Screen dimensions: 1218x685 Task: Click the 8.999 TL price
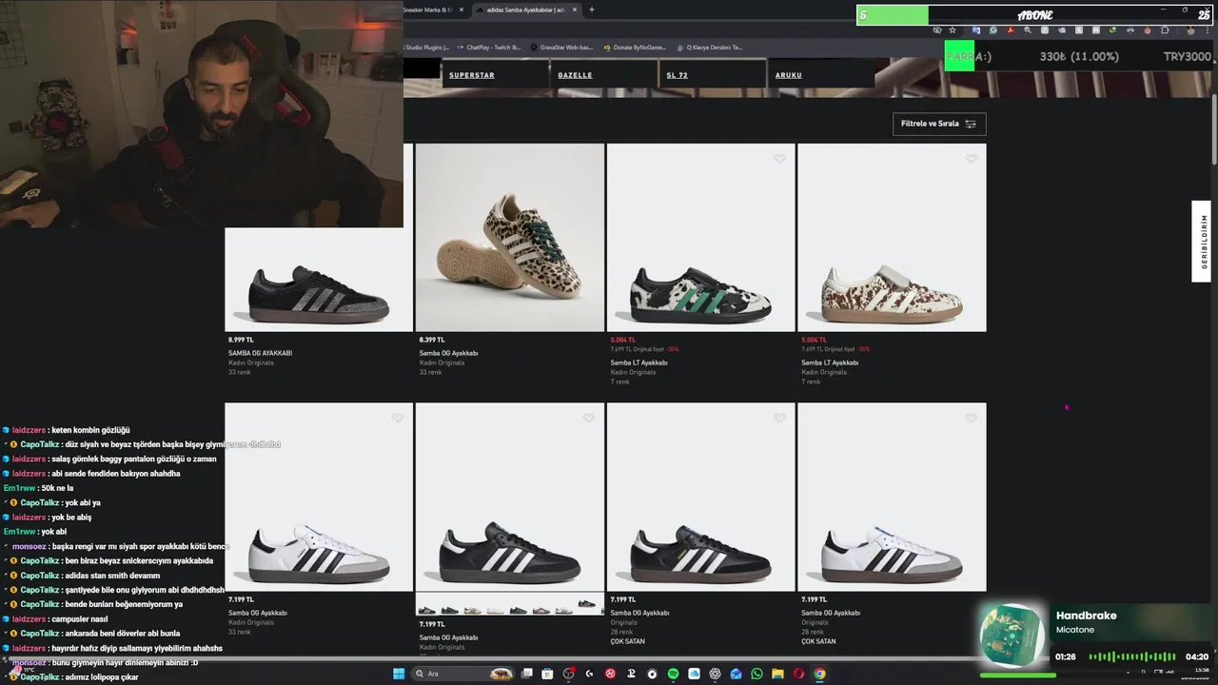(x=241, y=340)
